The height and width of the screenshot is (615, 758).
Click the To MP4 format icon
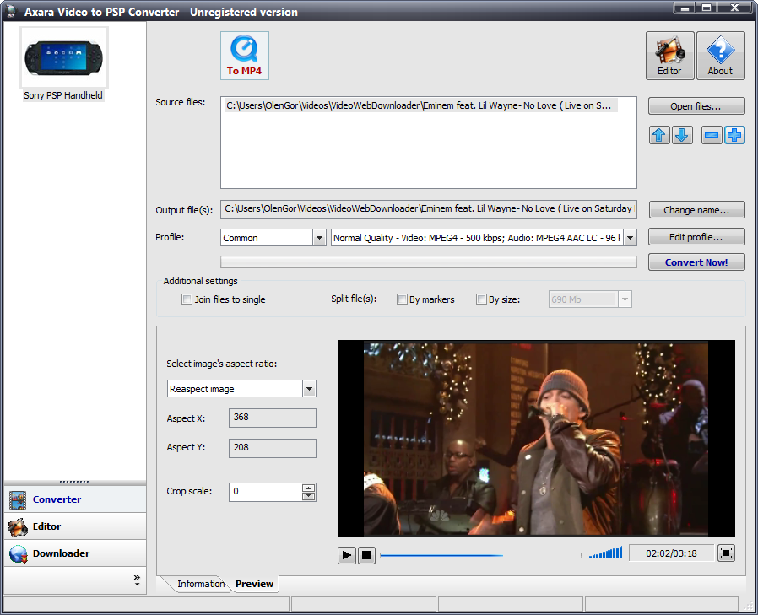[245, 56]
